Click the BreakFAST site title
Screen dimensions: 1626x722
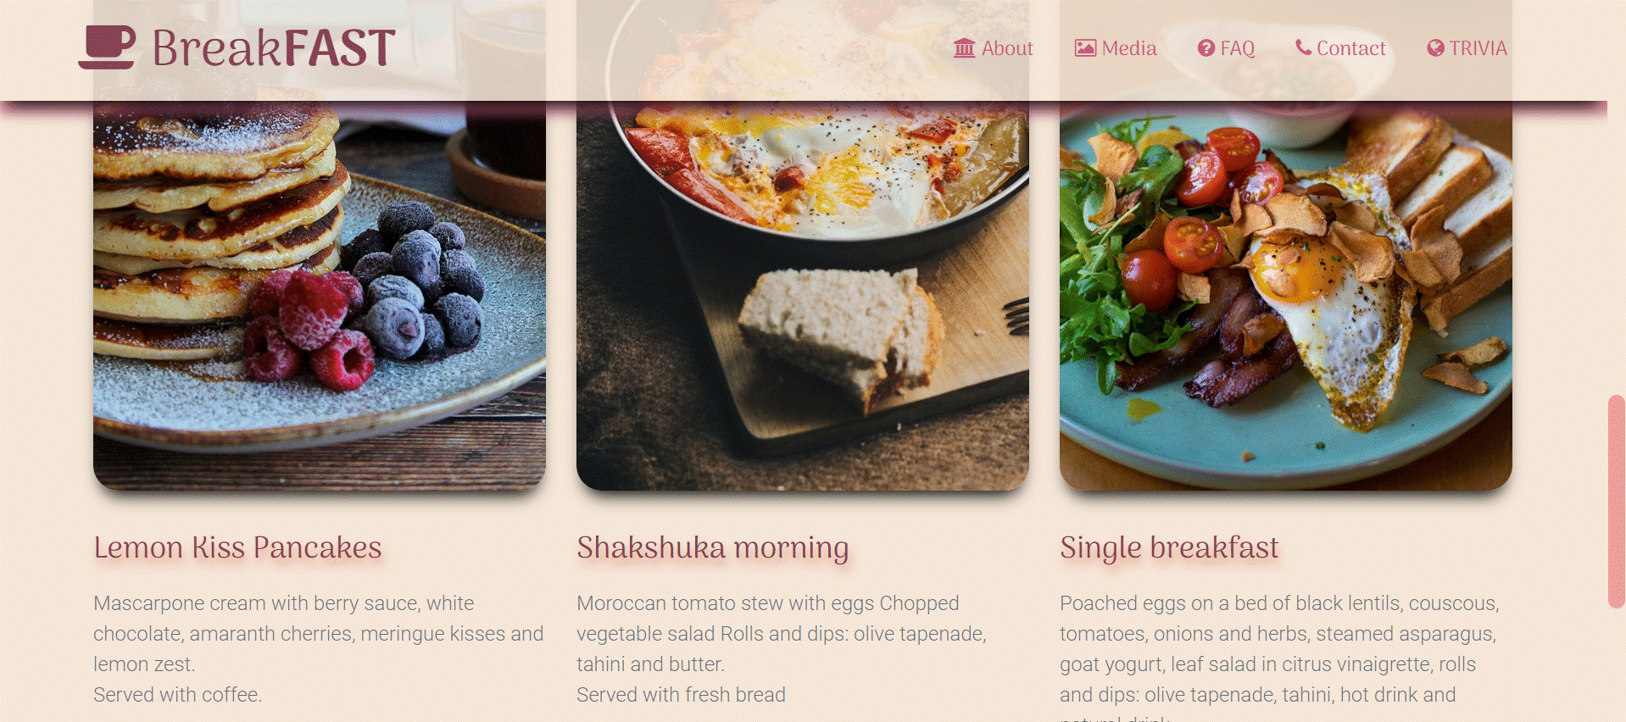pos(274,47)
